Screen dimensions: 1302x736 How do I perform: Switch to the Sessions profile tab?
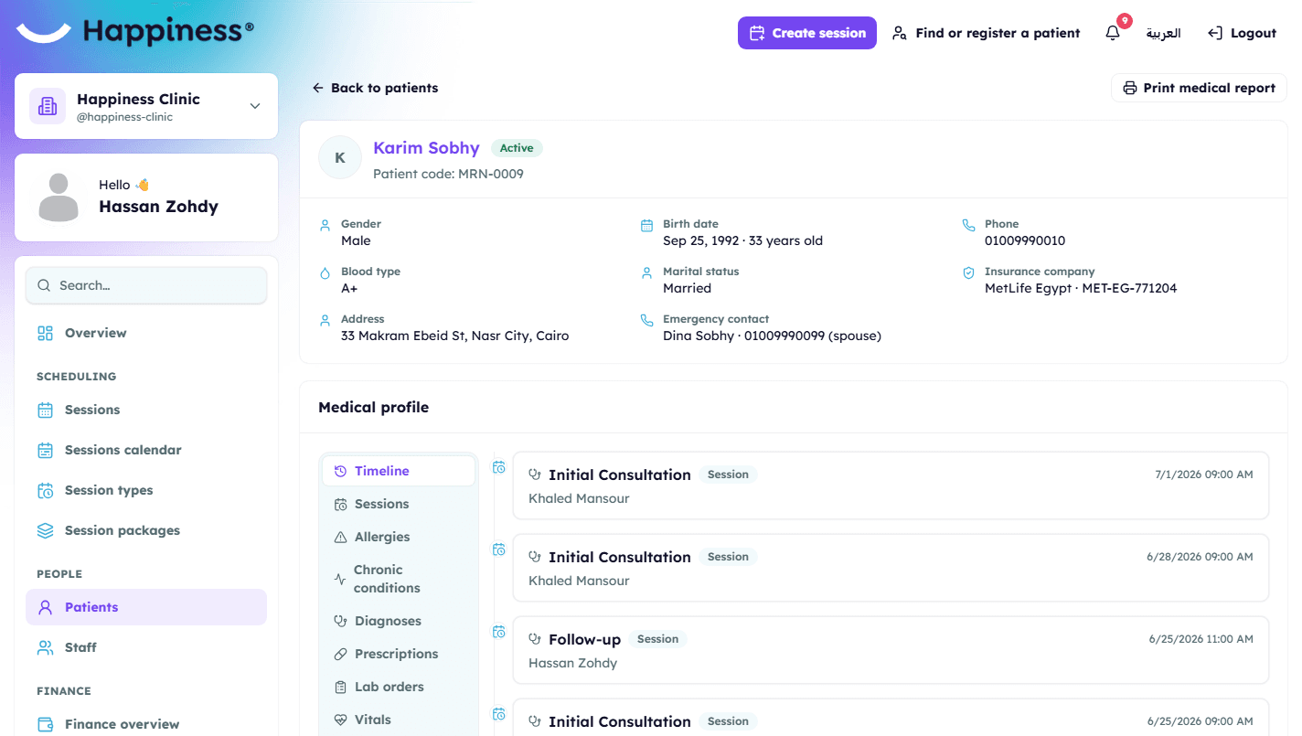click(399, 504)
